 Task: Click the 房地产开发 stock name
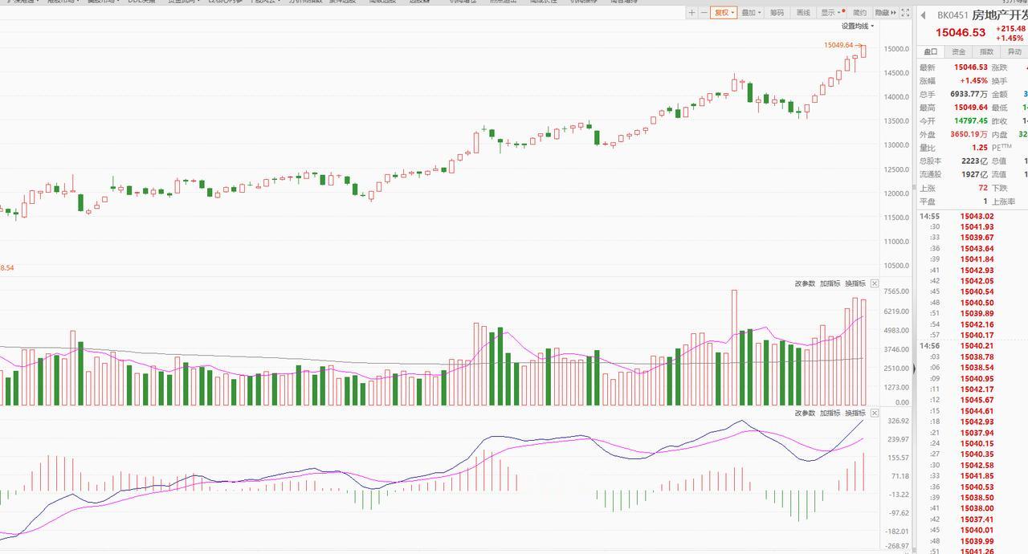(x=1000, y=15)
